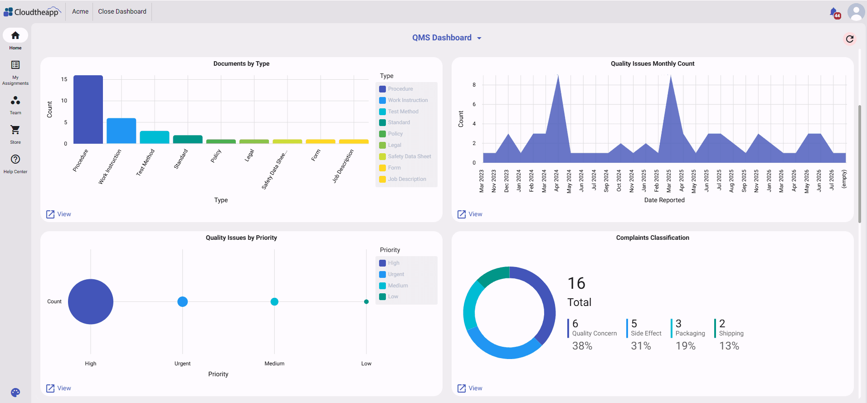The image size is (867, 403).
Task: Click the Work Instruction bar
Action: 121,131
